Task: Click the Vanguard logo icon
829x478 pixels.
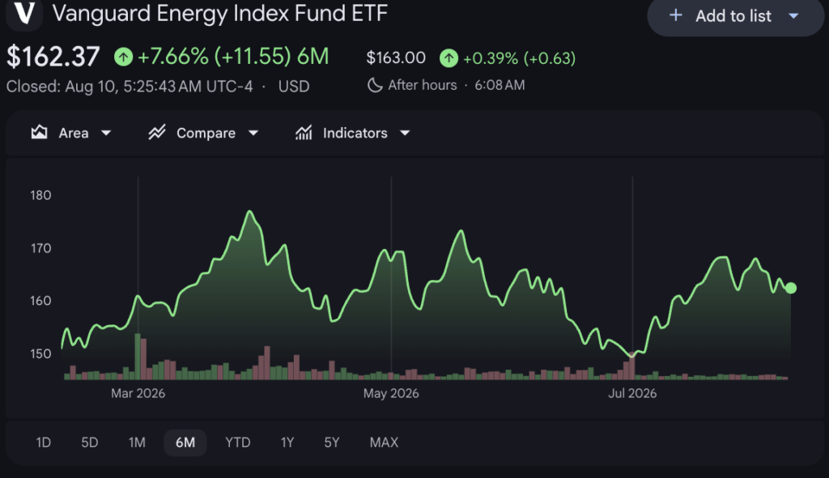Action: [x=23, y=13]
